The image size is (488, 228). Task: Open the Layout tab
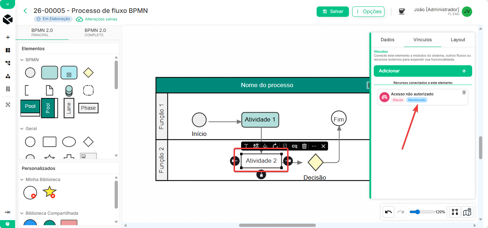(458, 40)
